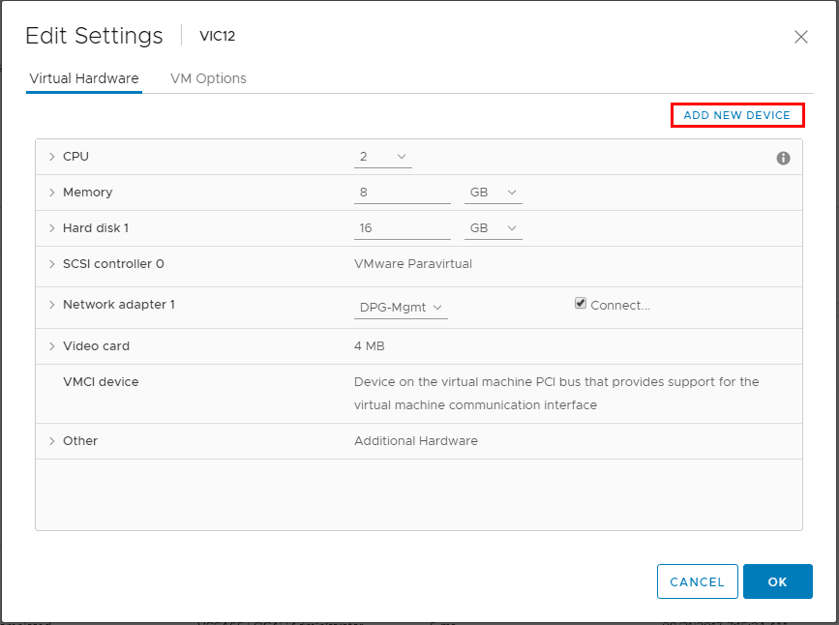Click the CPU info icon

(783, 158)
